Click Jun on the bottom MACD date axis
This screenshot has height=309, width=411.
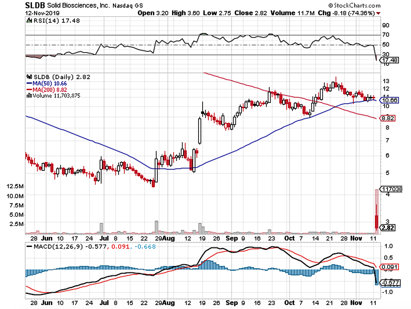pyautogui.click(x=47, y=303)
